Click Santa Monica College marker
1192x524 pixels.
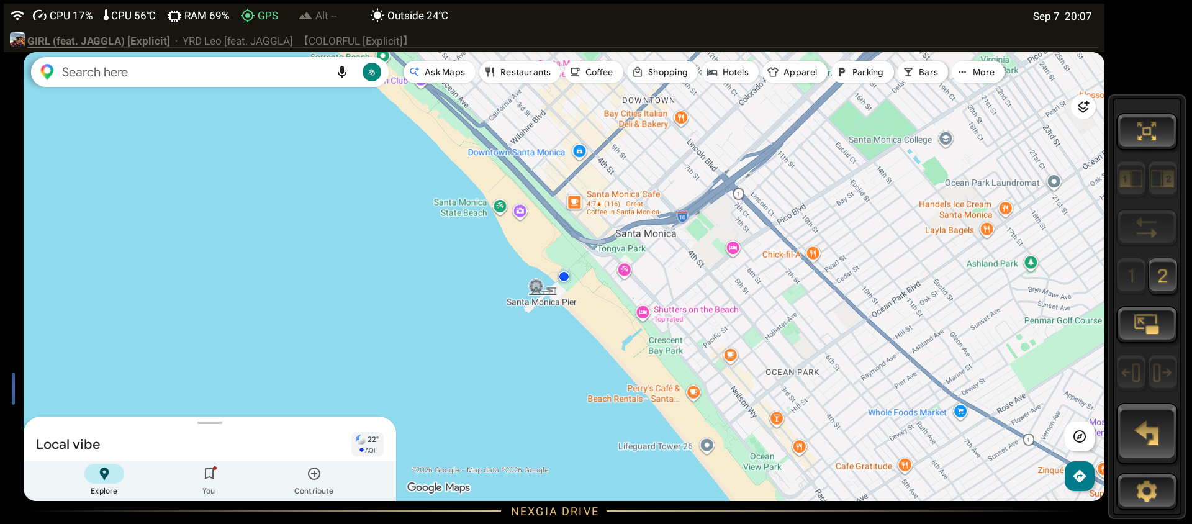click(946, 139)
